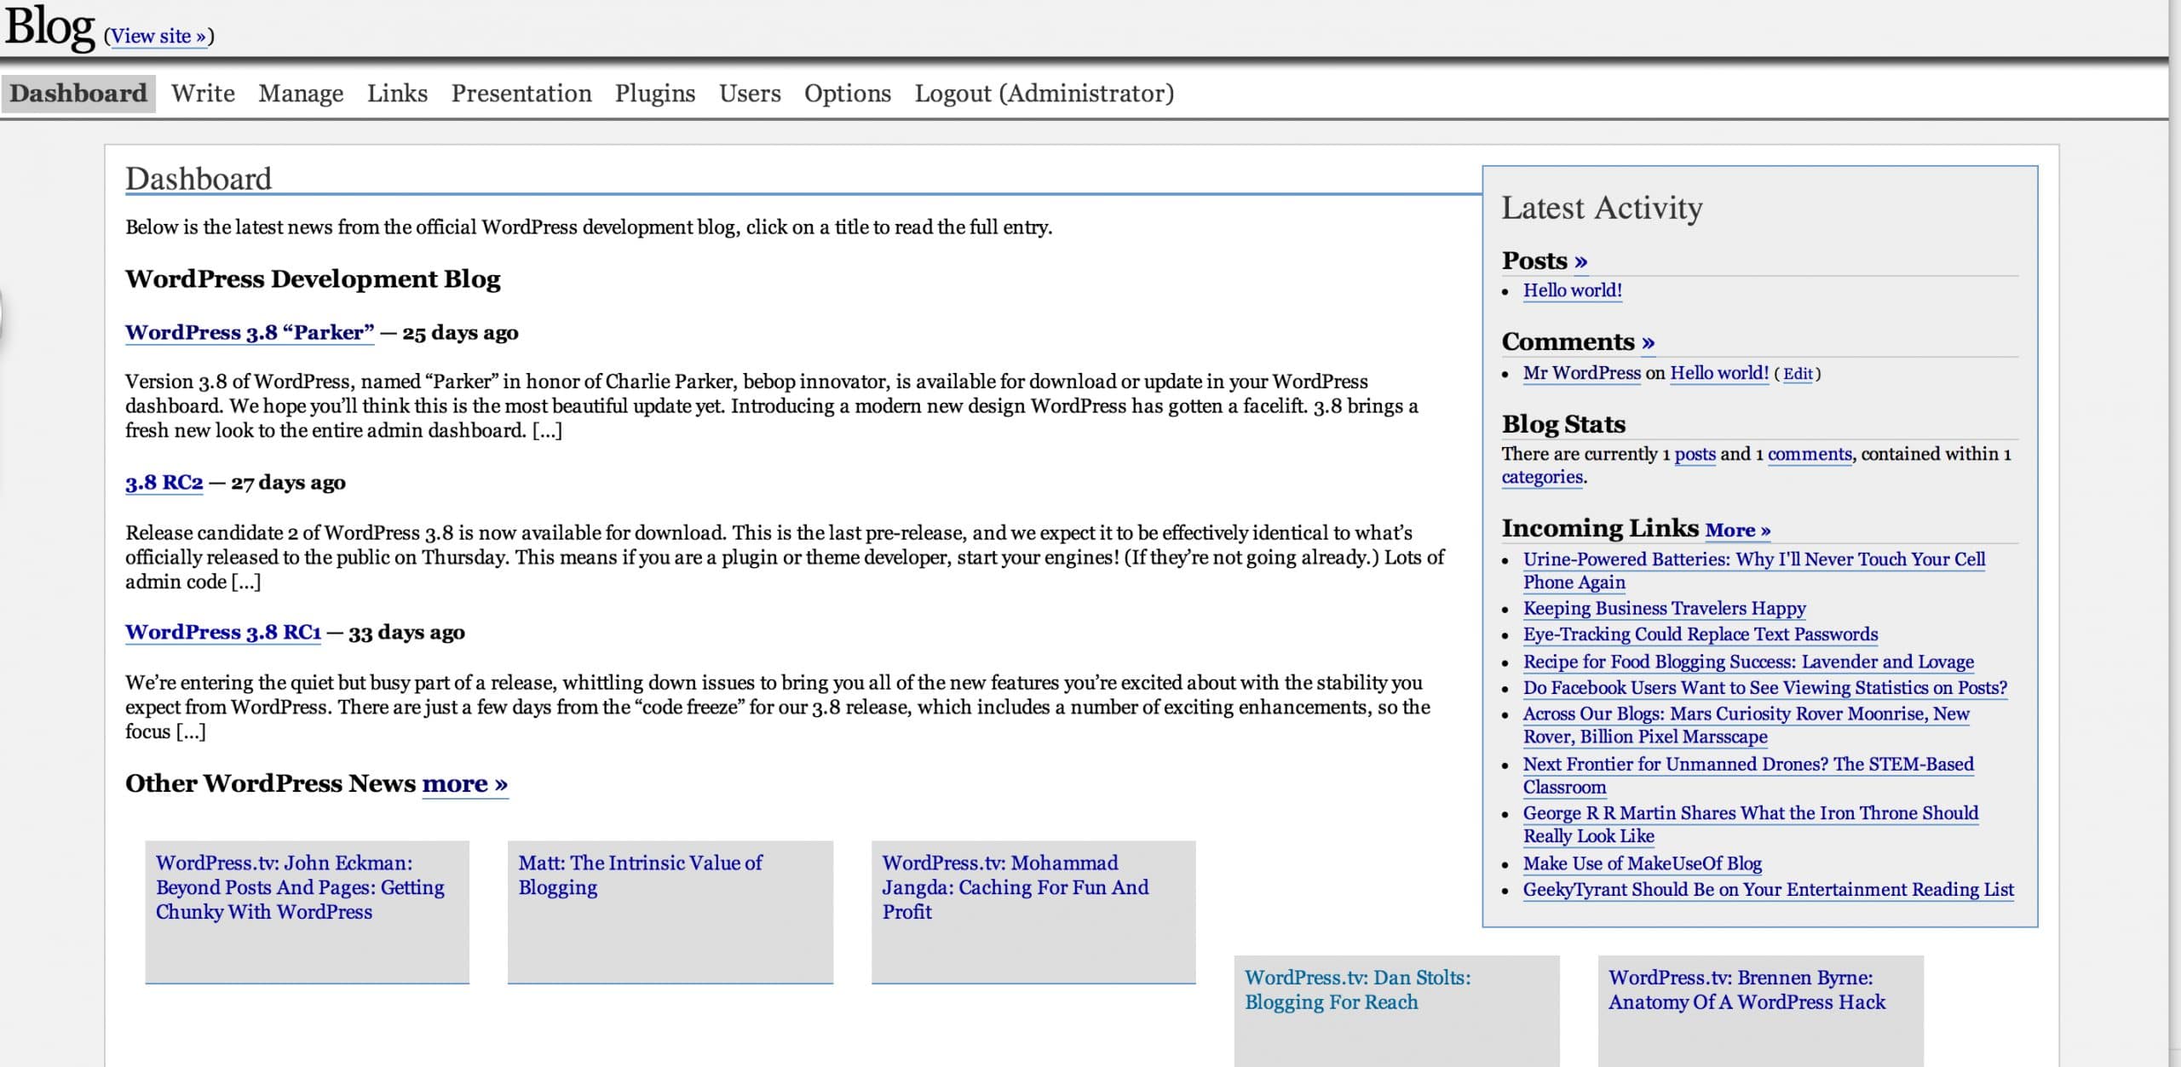Go to the Manage menu
The height and width of the screenshot is (1067, 2181).
301,93
